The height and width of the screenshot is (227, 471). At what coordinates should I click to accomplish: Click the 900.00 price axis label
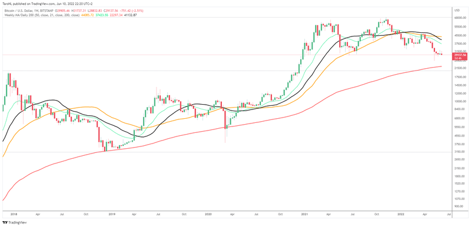click(459, 206)
